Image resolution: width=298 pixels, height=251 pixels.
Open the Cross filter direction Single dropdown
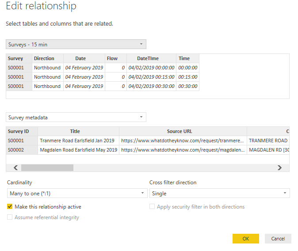tap(219, 193)
